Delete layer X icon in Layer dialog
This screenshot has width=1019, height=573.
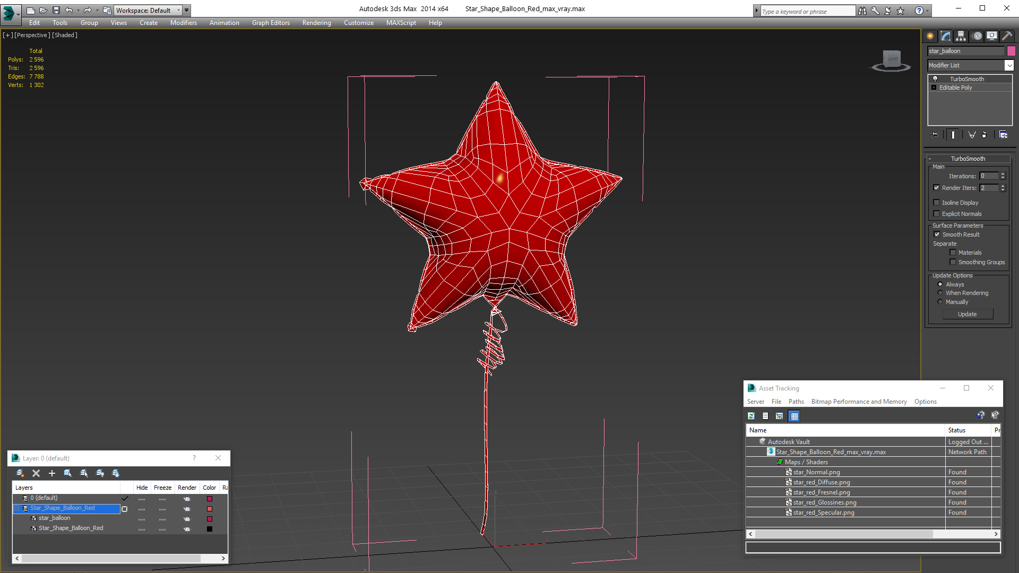click(36, 473)
